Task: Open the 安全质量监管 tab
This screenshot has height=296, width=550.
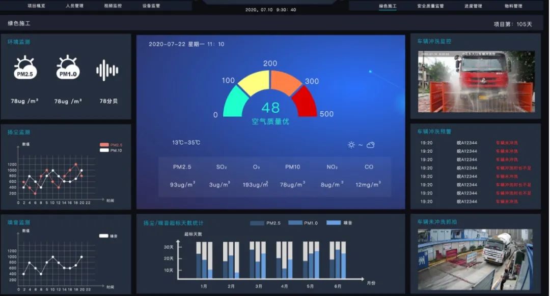Action: (x=430, y=6)
